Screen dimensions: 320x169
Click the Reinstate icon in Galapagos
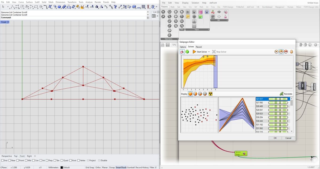click(x=282, y=94)
